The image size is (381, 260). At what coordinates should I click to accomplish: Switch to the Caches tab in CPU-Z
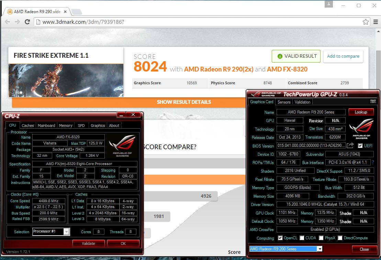click(x=28, y=126)
